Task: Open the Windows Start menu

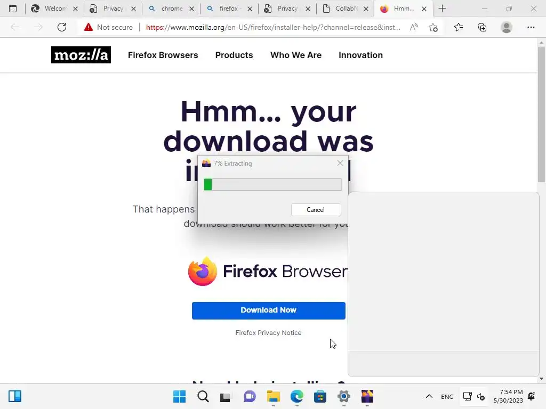Action: coord(179,396)
